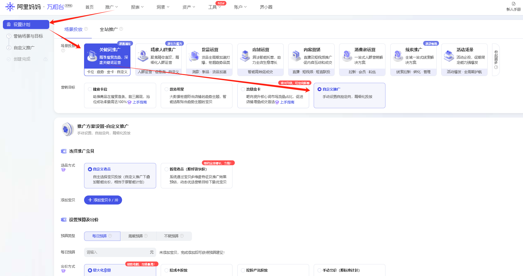Click the help icon beside 场景投放 tab
Viewport: 523px width, 276px height.
click(x=86, y=29)
